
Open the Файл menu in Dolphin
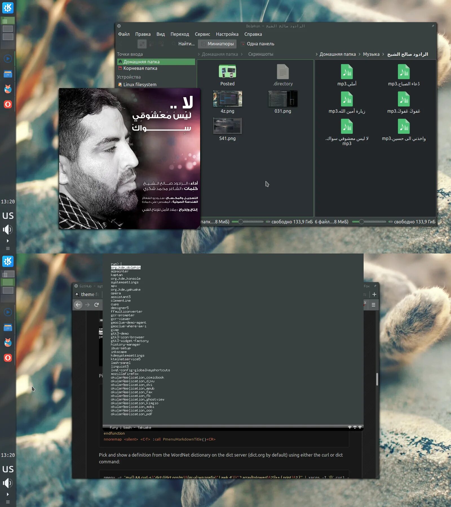[124, 34]
